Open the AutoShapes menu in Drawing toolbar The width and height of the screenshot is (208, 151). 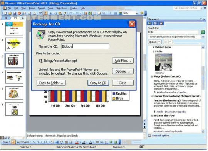pyautogui.click(x=24, y=142)
